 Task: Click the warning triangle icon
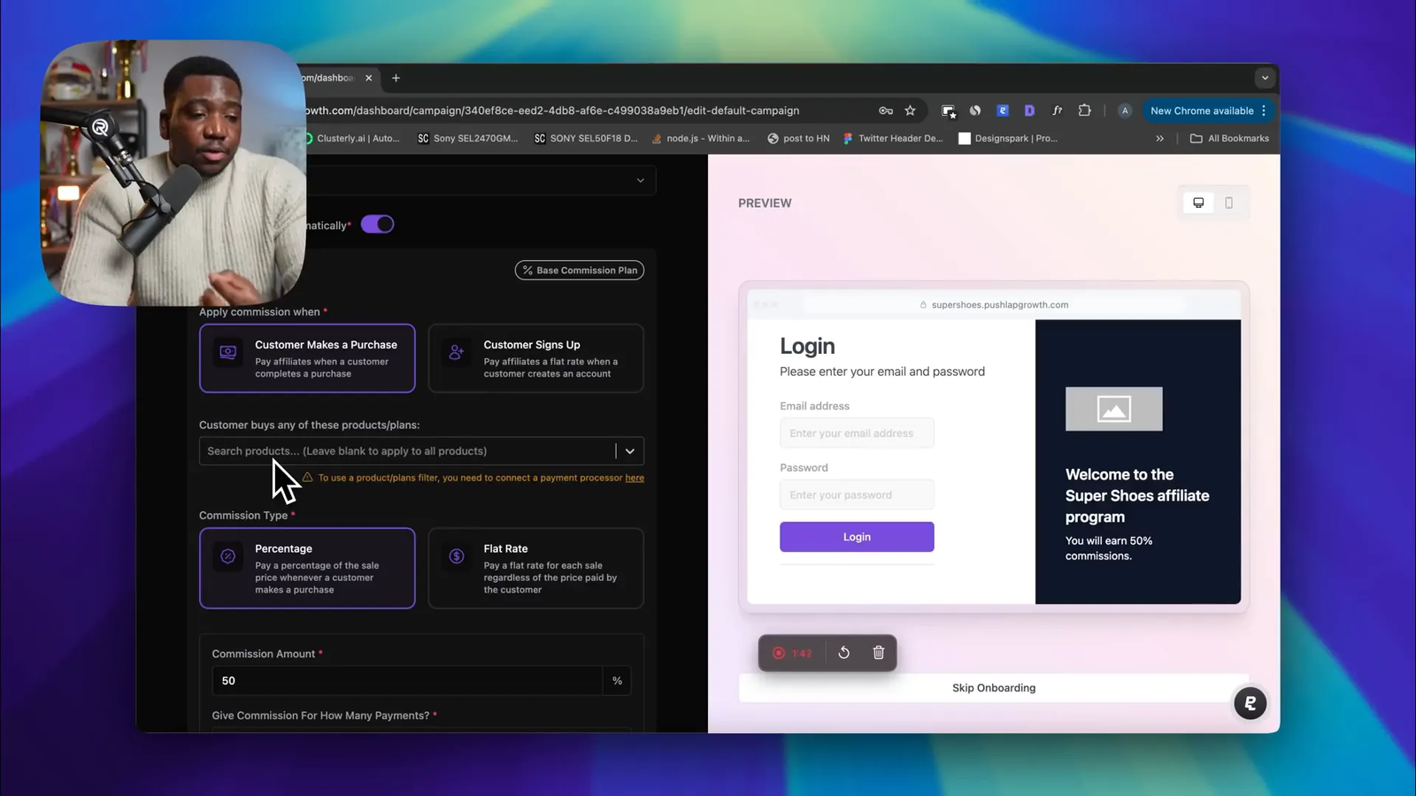tap(308, 478)
